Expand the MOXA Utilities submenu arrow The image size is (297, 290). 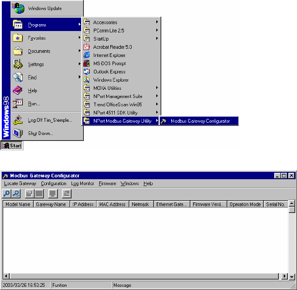[157, 88]
